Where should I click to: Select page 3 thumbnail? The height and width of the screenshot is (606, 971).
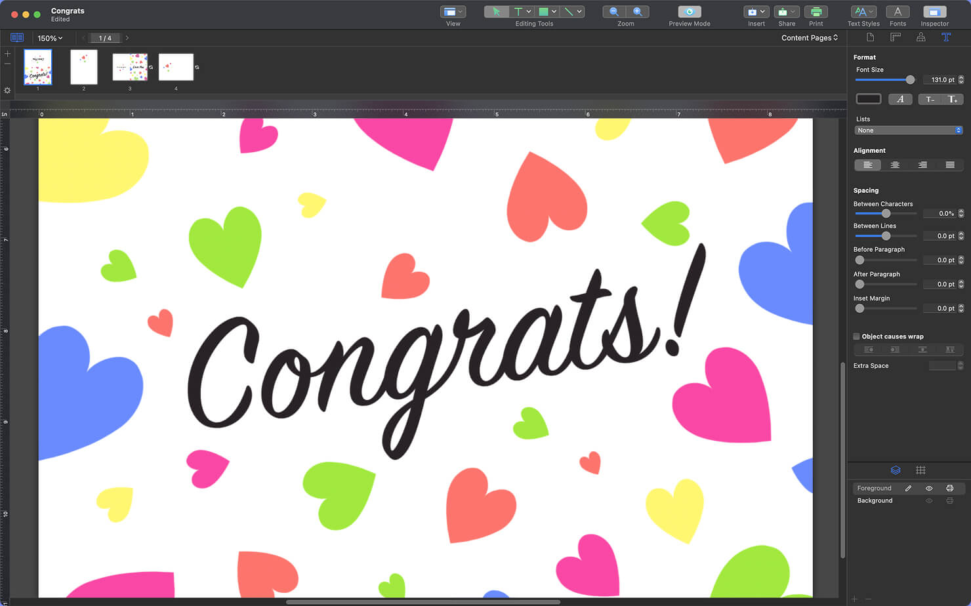[x=130, y=67]
